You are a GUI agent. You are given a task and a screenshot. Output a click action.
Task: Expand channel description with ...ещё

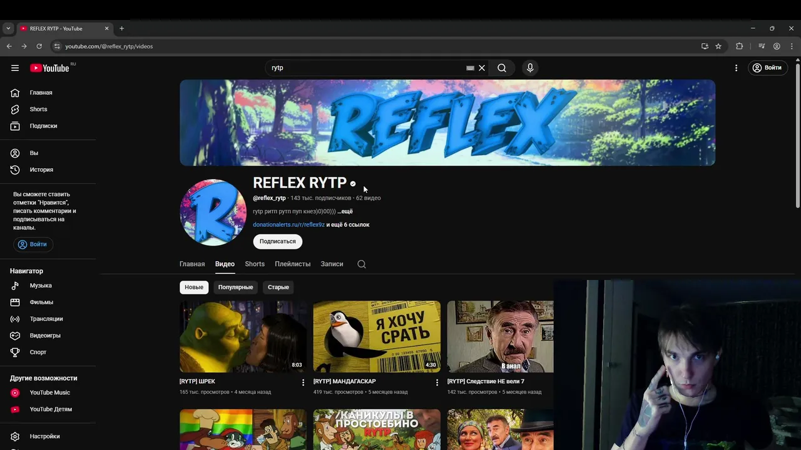[345, 211]
